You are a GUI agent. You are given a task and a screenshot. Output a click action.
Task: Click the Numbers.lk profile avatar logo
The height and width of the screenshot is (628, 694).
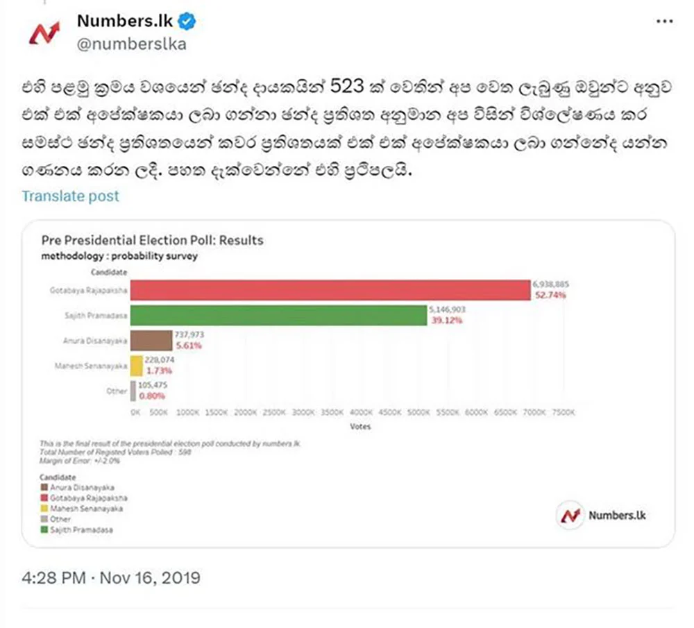(44, 33)
